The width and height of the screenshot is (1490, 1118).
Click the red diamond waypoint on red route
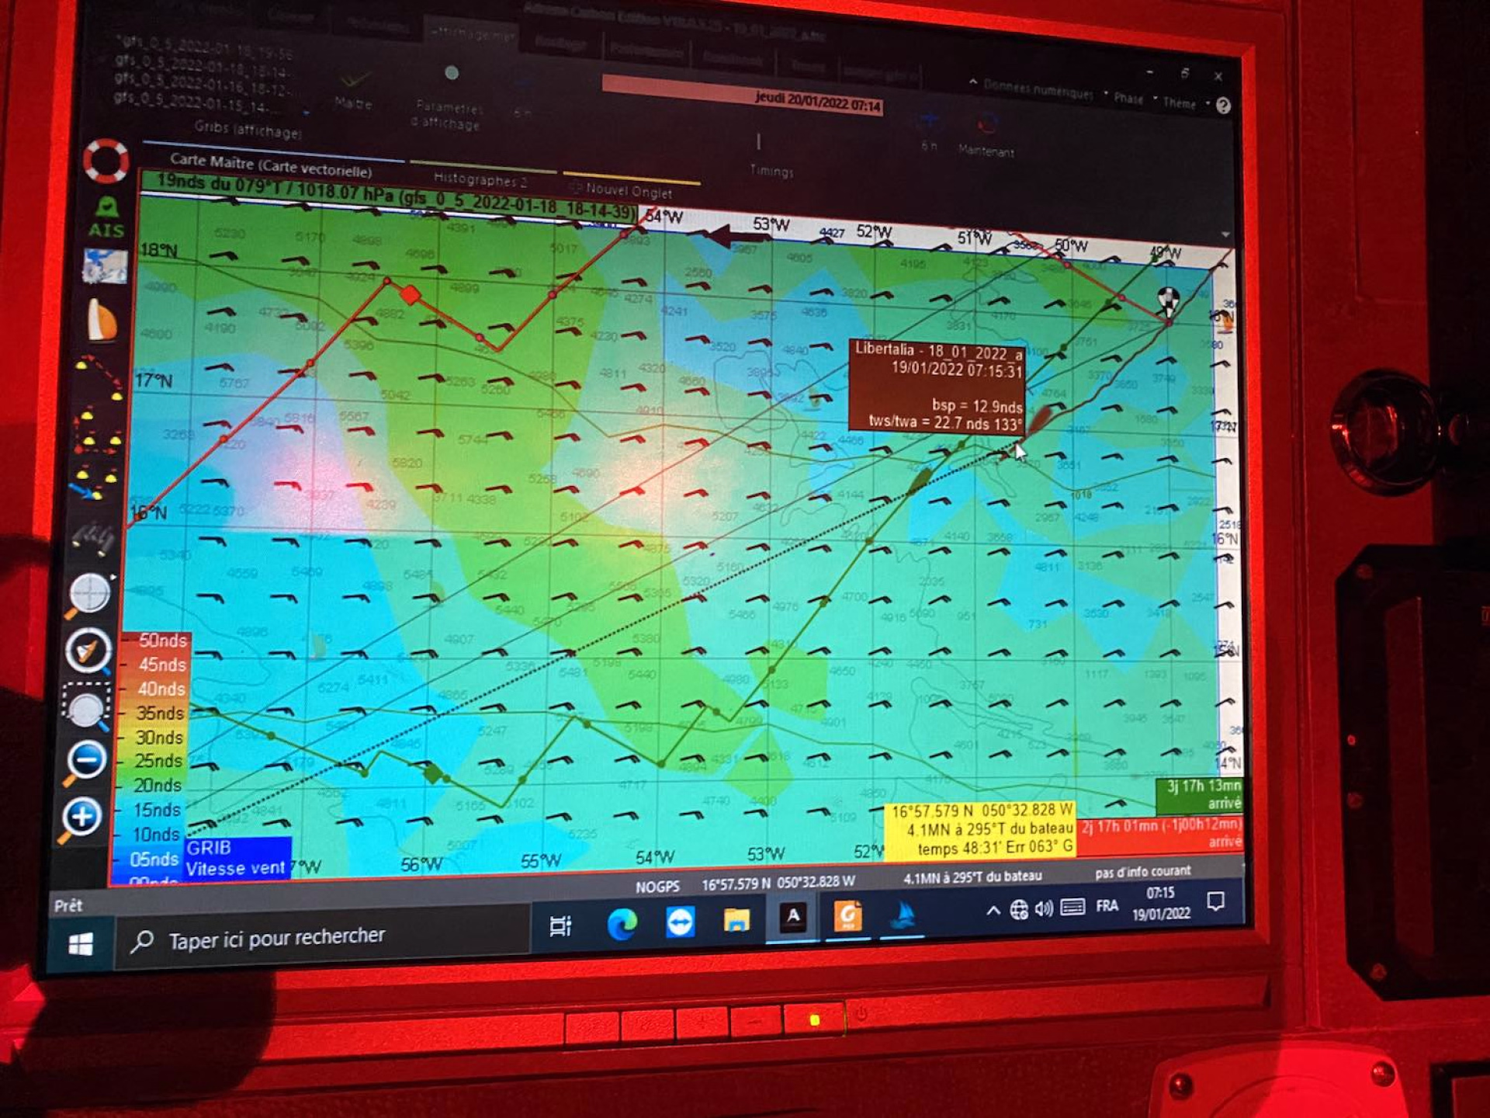point(410,294)
